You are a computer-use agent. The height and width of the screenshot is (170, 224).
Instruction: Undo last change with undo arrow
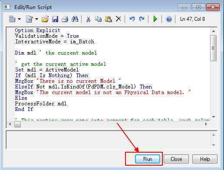[x=132, y=19]
